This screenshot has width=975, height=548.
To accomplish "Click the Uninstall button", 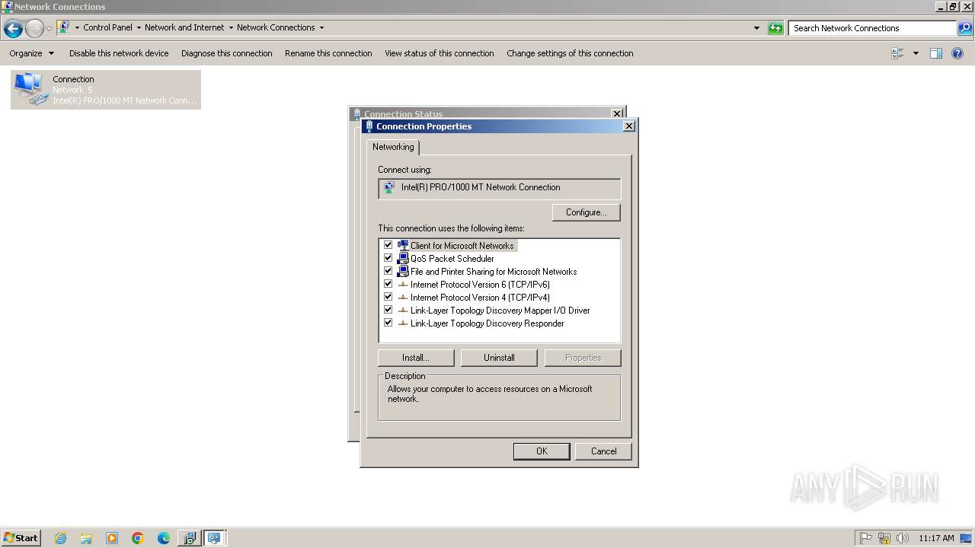I will (x=499, y=358).
